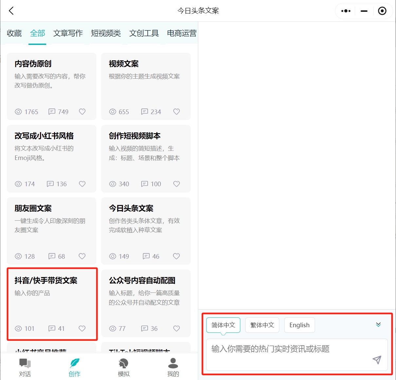Favorite the 视频文案 card heart
396x380 pixels.
[x=177, y=112]
